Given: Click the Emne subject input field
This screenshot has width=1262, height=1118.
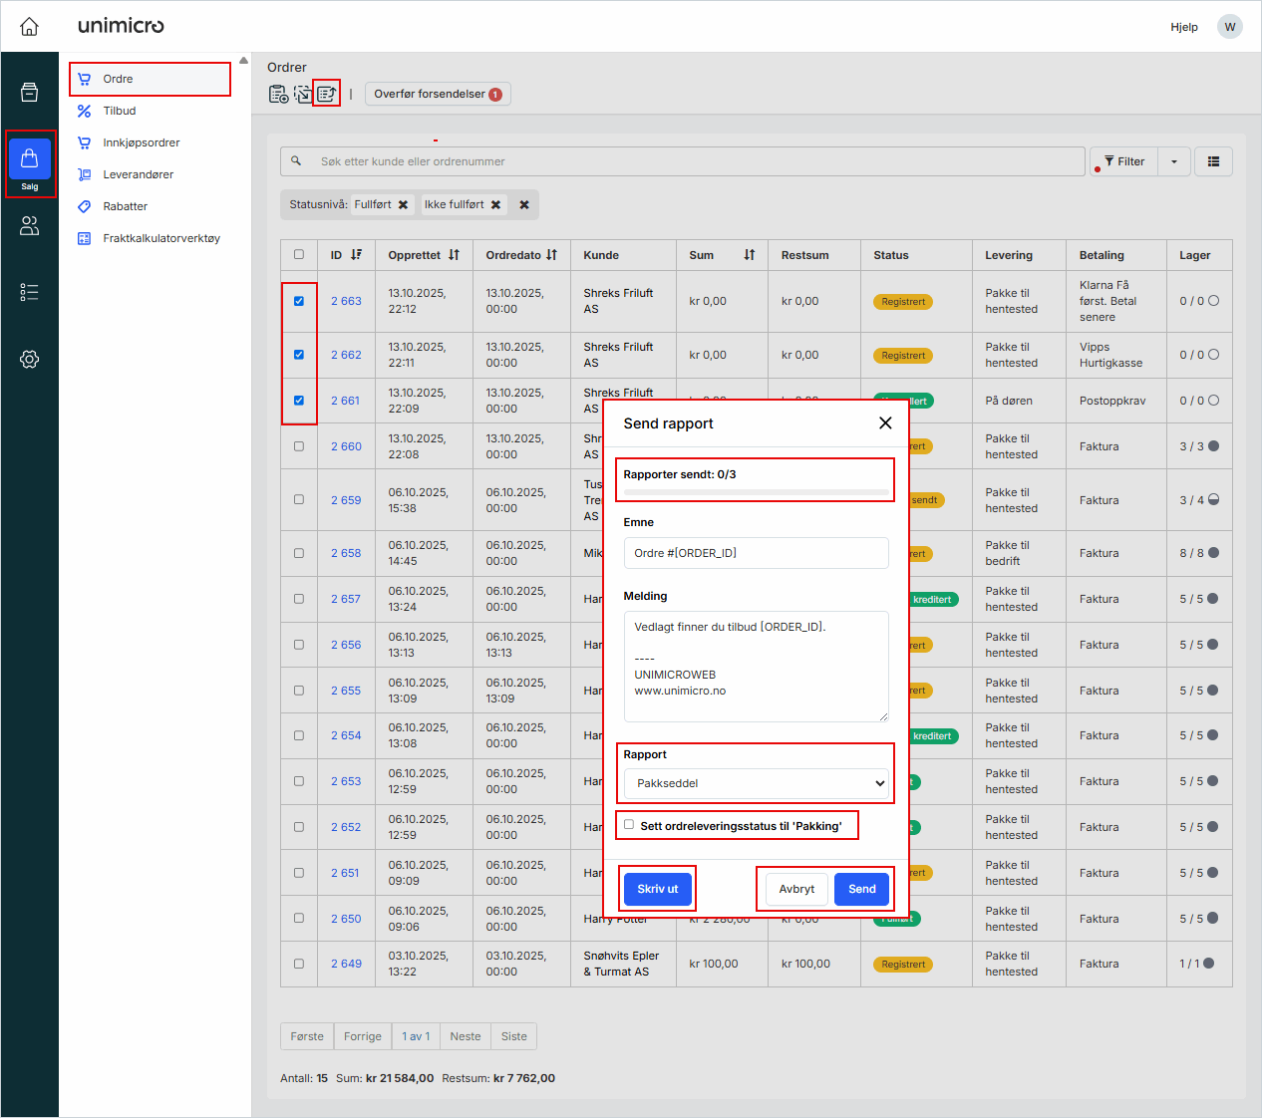Looking at the screenshot, I should pyautogui.click(x=756, y=553).
